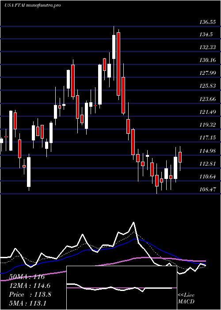Screen dimensions: 221x310
Task: Click the '<<Live MACD' label
Action: tap(186, 298)
